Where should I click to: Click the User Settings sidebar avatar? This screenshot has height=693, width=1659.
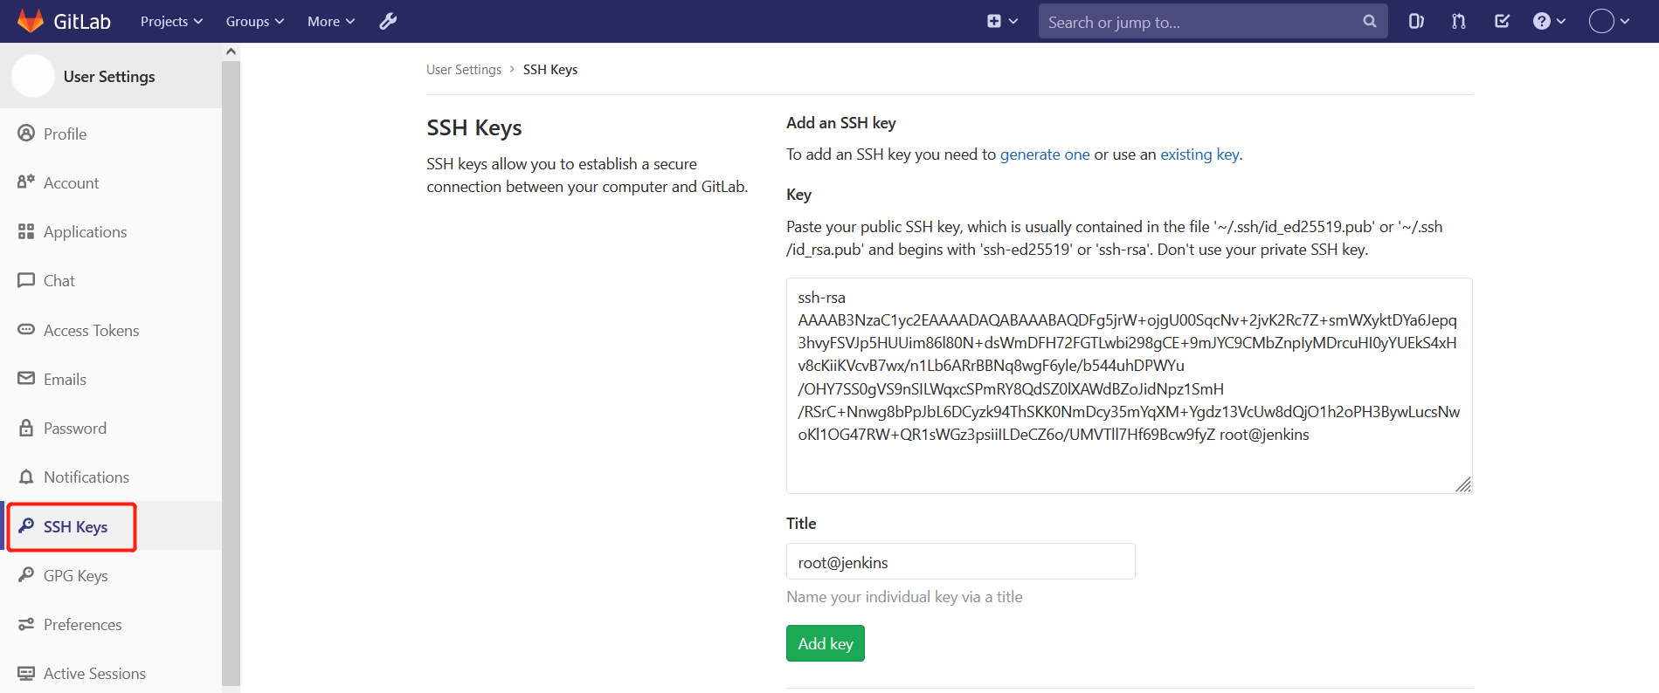coord(33,76)
